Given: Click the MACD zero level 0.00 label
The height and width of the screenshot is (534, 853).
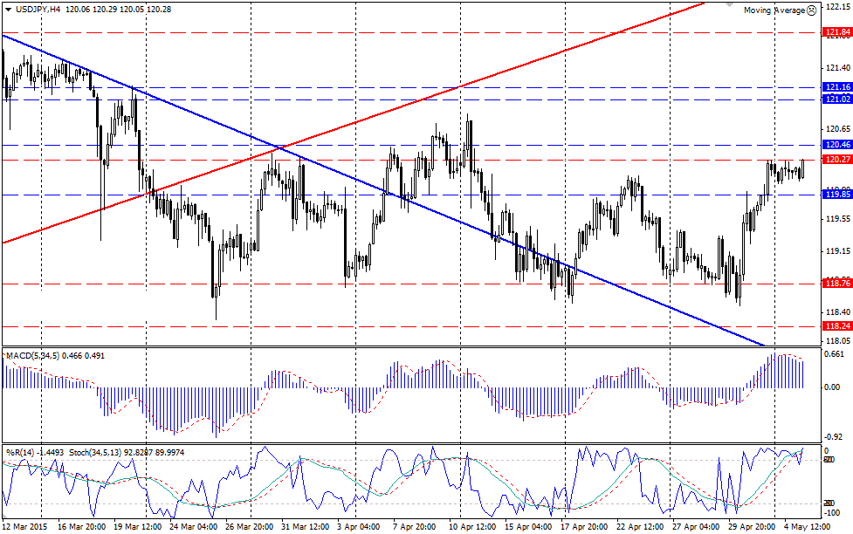Looking at the screenshot, I should pos(833,387).
